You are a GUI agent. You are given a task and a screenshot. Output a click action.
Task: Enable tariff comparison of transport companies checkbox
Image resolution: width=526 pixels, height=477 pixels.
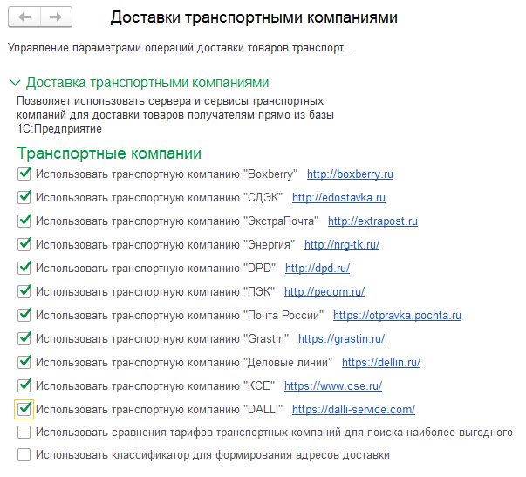(24, 433)
